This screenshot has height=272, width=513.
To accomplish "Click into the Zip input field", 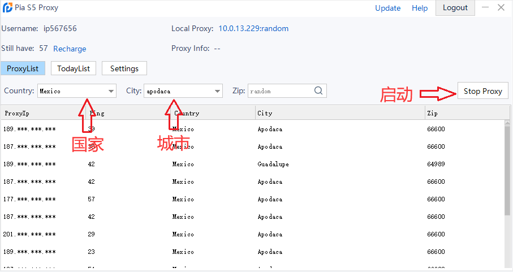I will click(279, 91).
